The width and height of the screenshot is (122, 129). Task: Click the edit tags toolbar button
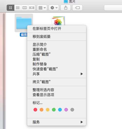click(x=77, y=8)
